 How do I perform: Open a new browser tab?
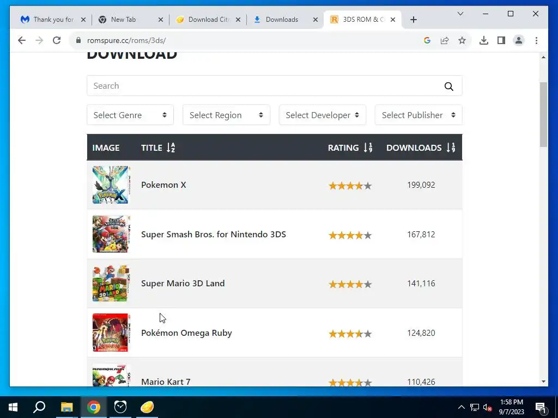[x=413, y=20]
